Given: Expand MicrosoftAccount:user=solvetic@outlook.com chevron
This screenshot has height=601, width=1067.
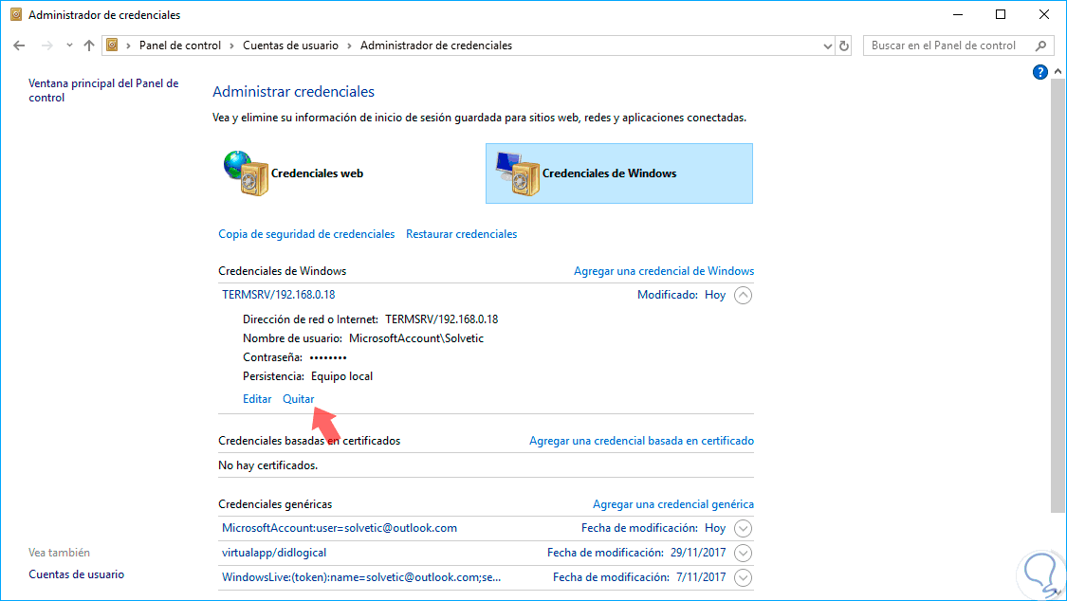Looking at the screenshot, I should [743, 528].
